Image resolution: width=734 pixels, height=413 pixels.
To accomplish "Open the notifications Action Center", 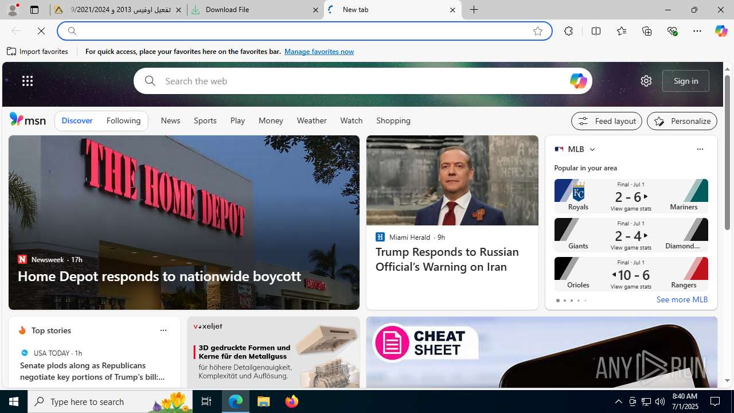I will tap(715, 402).
